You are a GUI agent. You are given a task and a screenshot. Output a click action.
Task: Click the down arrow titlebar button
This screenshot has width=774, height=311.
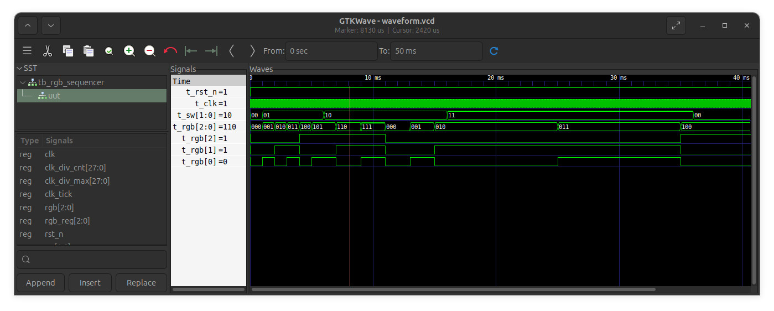51,25
